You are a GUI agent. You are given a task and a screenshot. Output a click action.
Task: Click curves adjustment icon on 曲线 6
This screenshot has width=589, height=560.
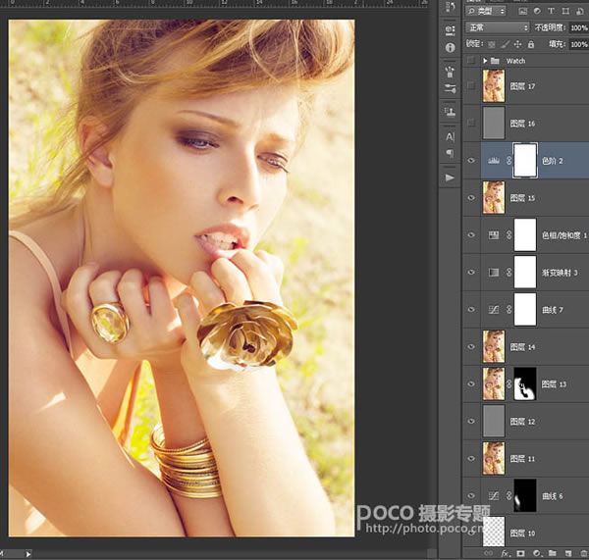[x=494, y=496]
